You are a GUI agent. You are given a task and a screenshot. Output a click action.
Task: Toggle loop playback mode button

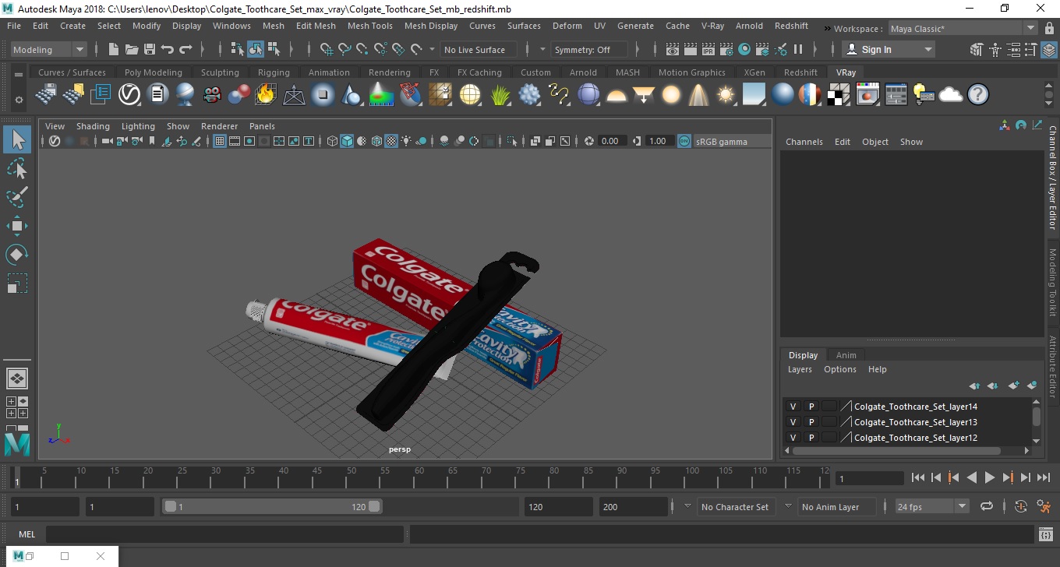click(987, 506)
